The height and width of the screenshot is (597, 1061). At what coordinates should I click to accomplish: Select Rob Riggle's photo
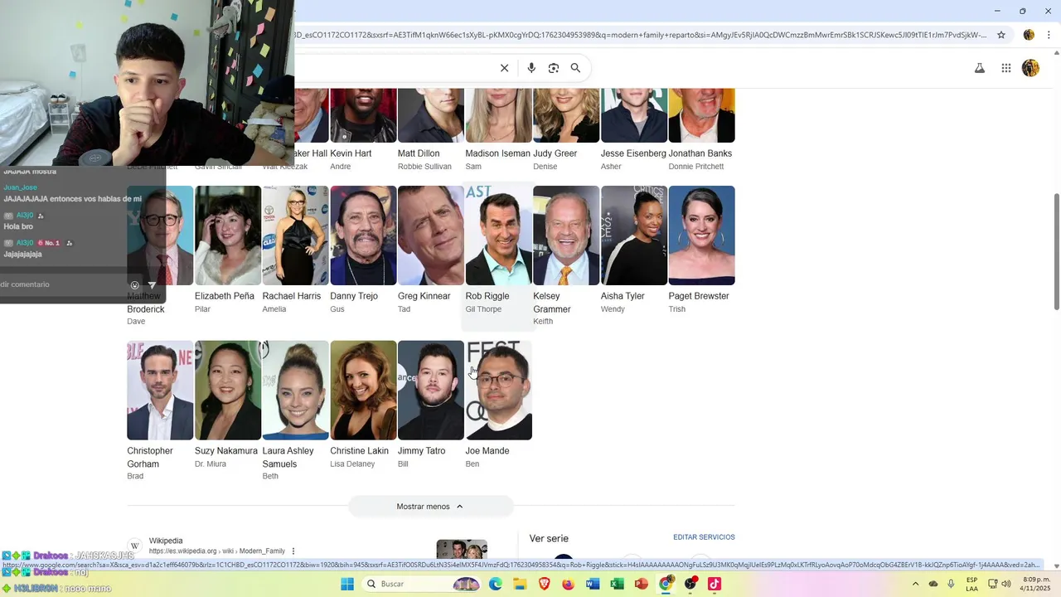498,235
